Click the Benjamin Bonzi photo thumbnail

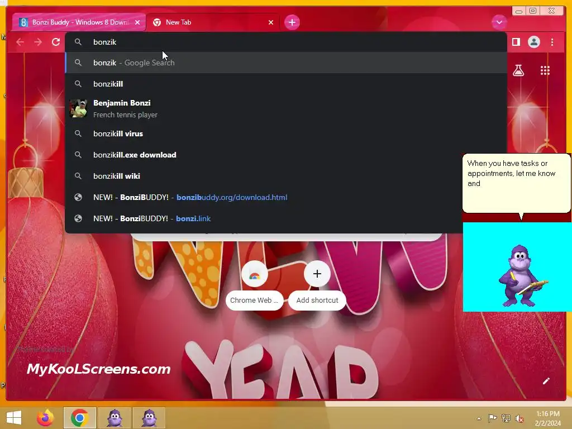point(78,108)
